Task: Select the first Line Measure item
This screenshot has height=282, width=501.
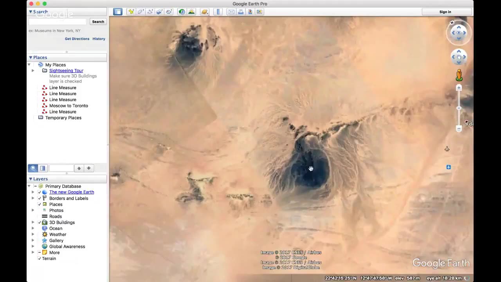Action: pos(63,88)
